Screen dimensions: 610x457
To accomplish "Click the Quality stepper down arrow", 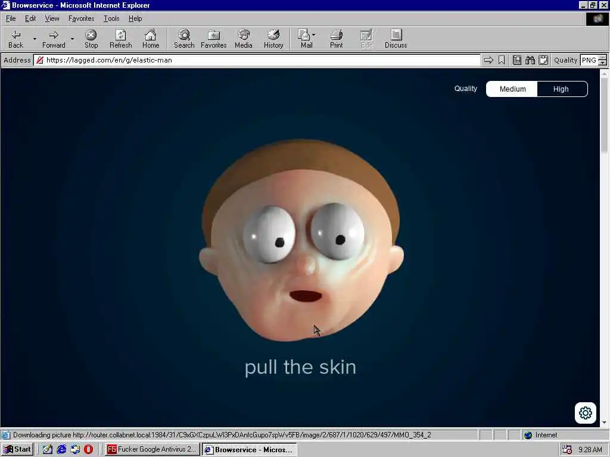I will pyautogui.click(x=603, y=62).
